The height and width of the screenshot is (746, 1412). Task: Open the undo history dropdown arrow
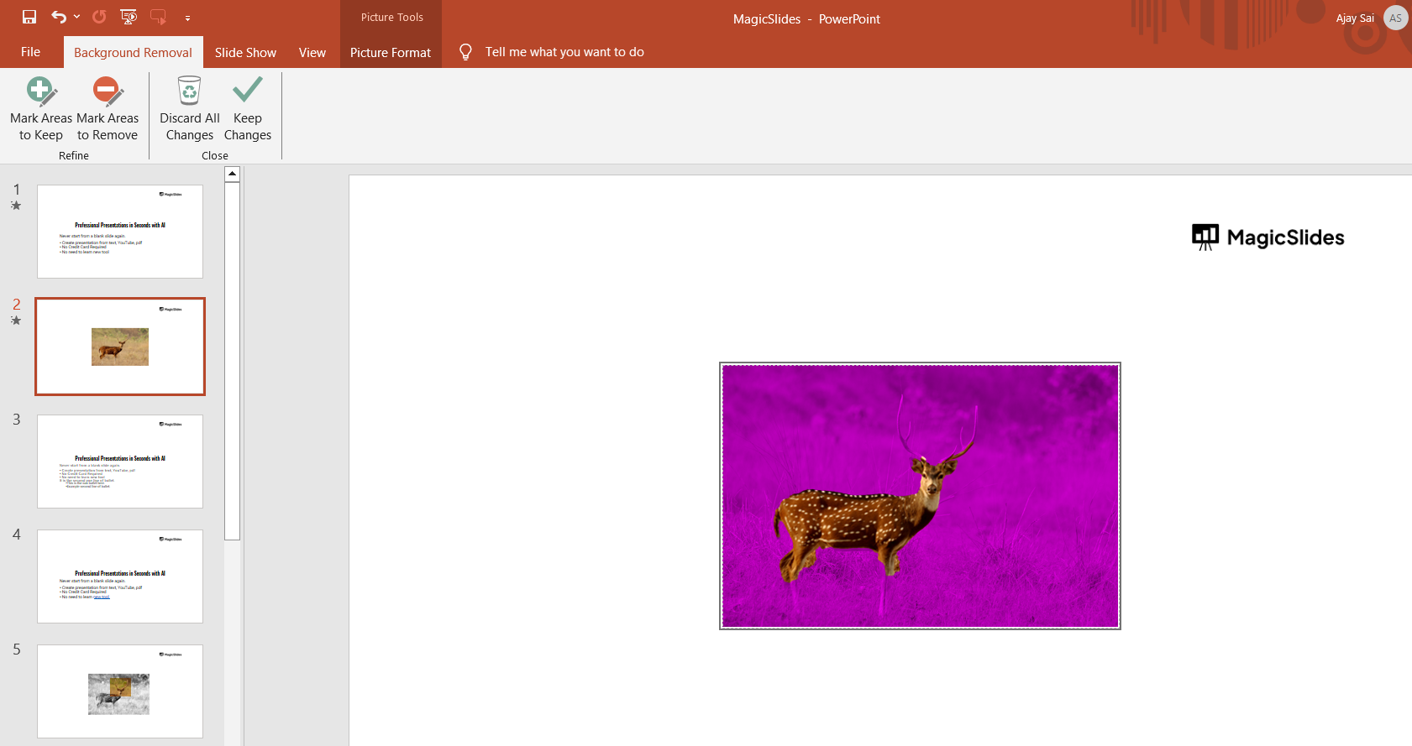77,17
